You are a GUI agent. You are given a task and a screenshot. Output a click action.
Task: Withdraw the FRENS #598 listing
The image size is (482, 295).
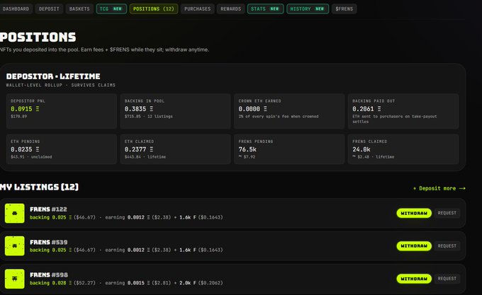(x=414, y=279)
